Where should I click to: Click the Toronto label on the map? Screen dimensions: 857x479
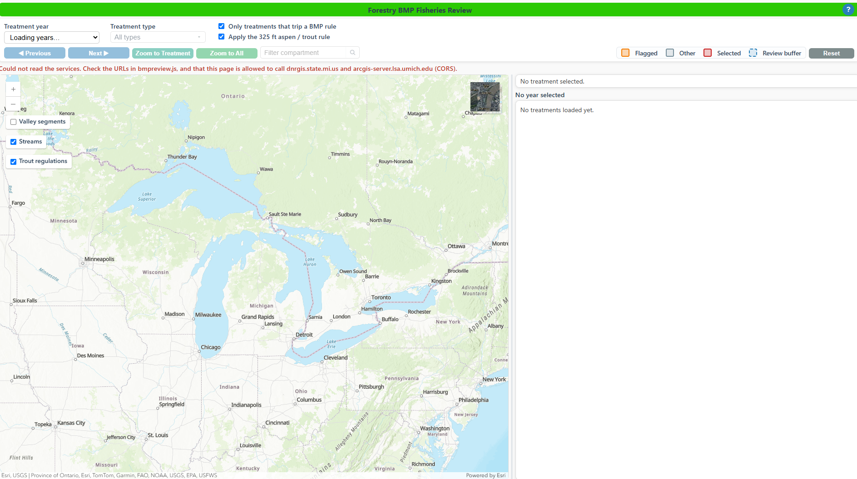click(x=381, y=297)
